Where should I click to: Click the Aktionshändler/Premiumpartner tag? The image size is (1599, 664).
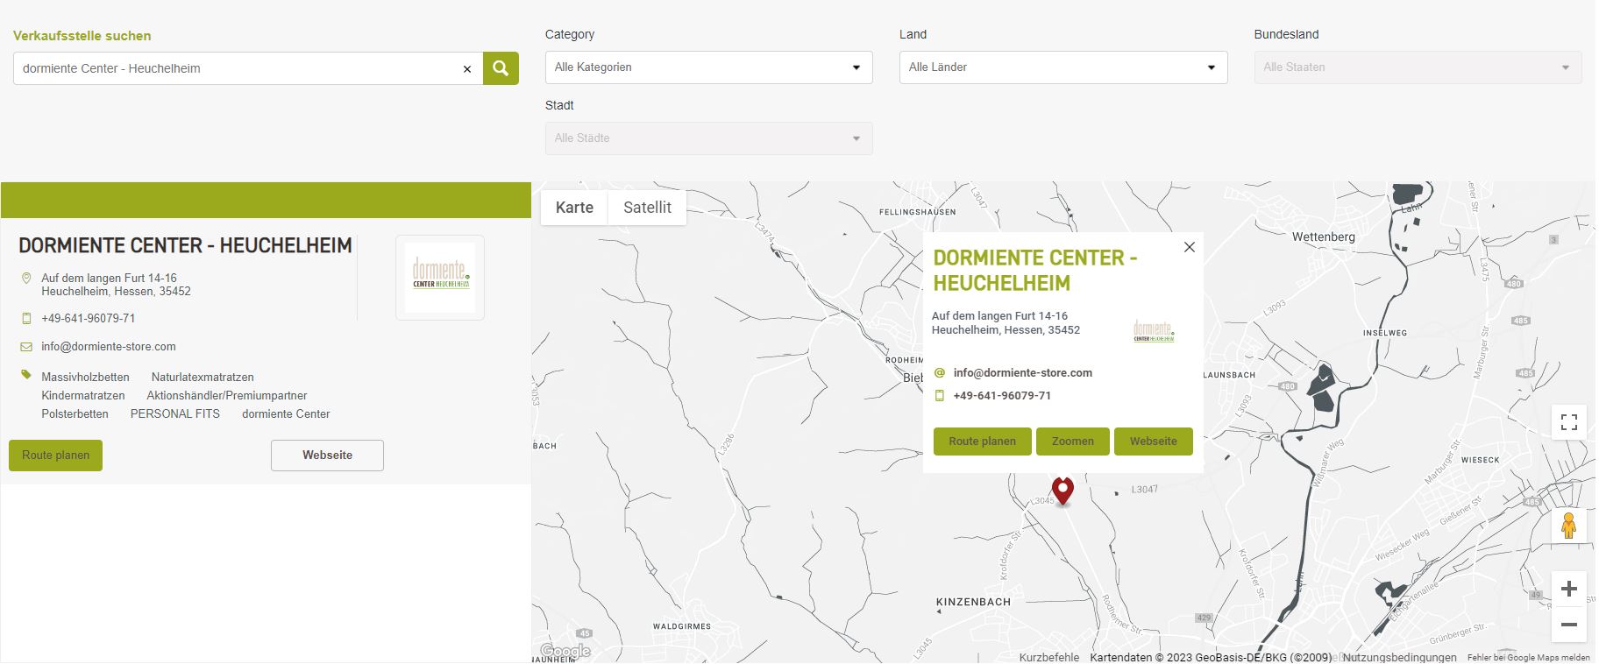coord(227,396)
